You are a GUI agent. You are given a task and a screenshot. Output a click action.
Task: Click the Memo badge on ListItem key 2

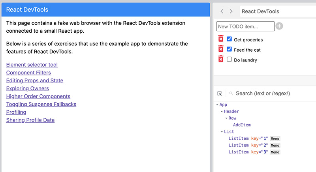tap(275, 146)
